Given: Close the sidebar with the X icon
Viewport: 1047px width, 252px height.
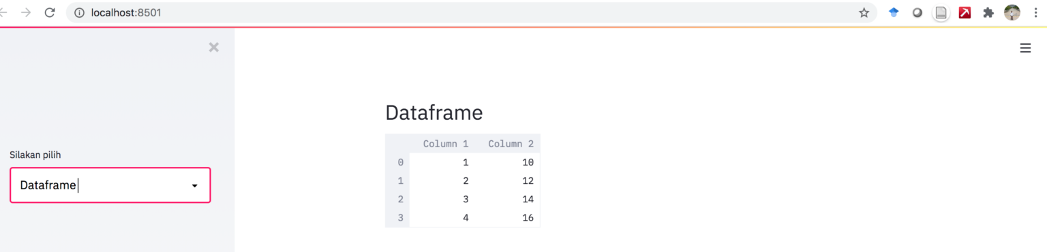Looking at the screenshot, I should point(214,47).
